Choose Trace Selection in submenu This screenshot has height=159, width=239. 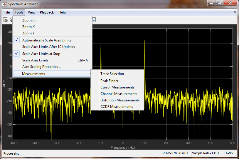117,74
